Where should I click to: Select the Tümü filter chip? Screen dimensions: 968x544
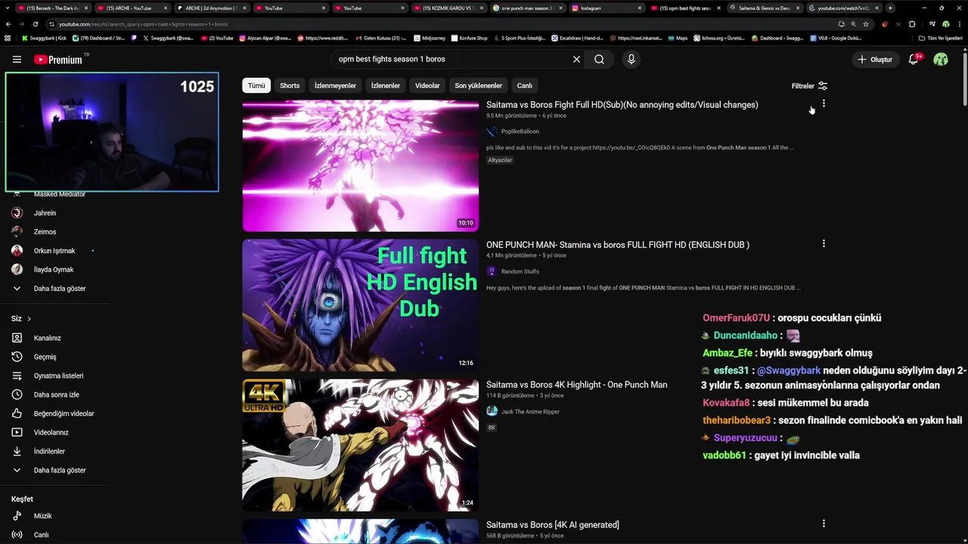[256, 85]
